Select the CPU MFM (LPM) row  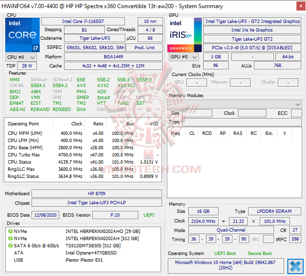(x=83, y=133)
